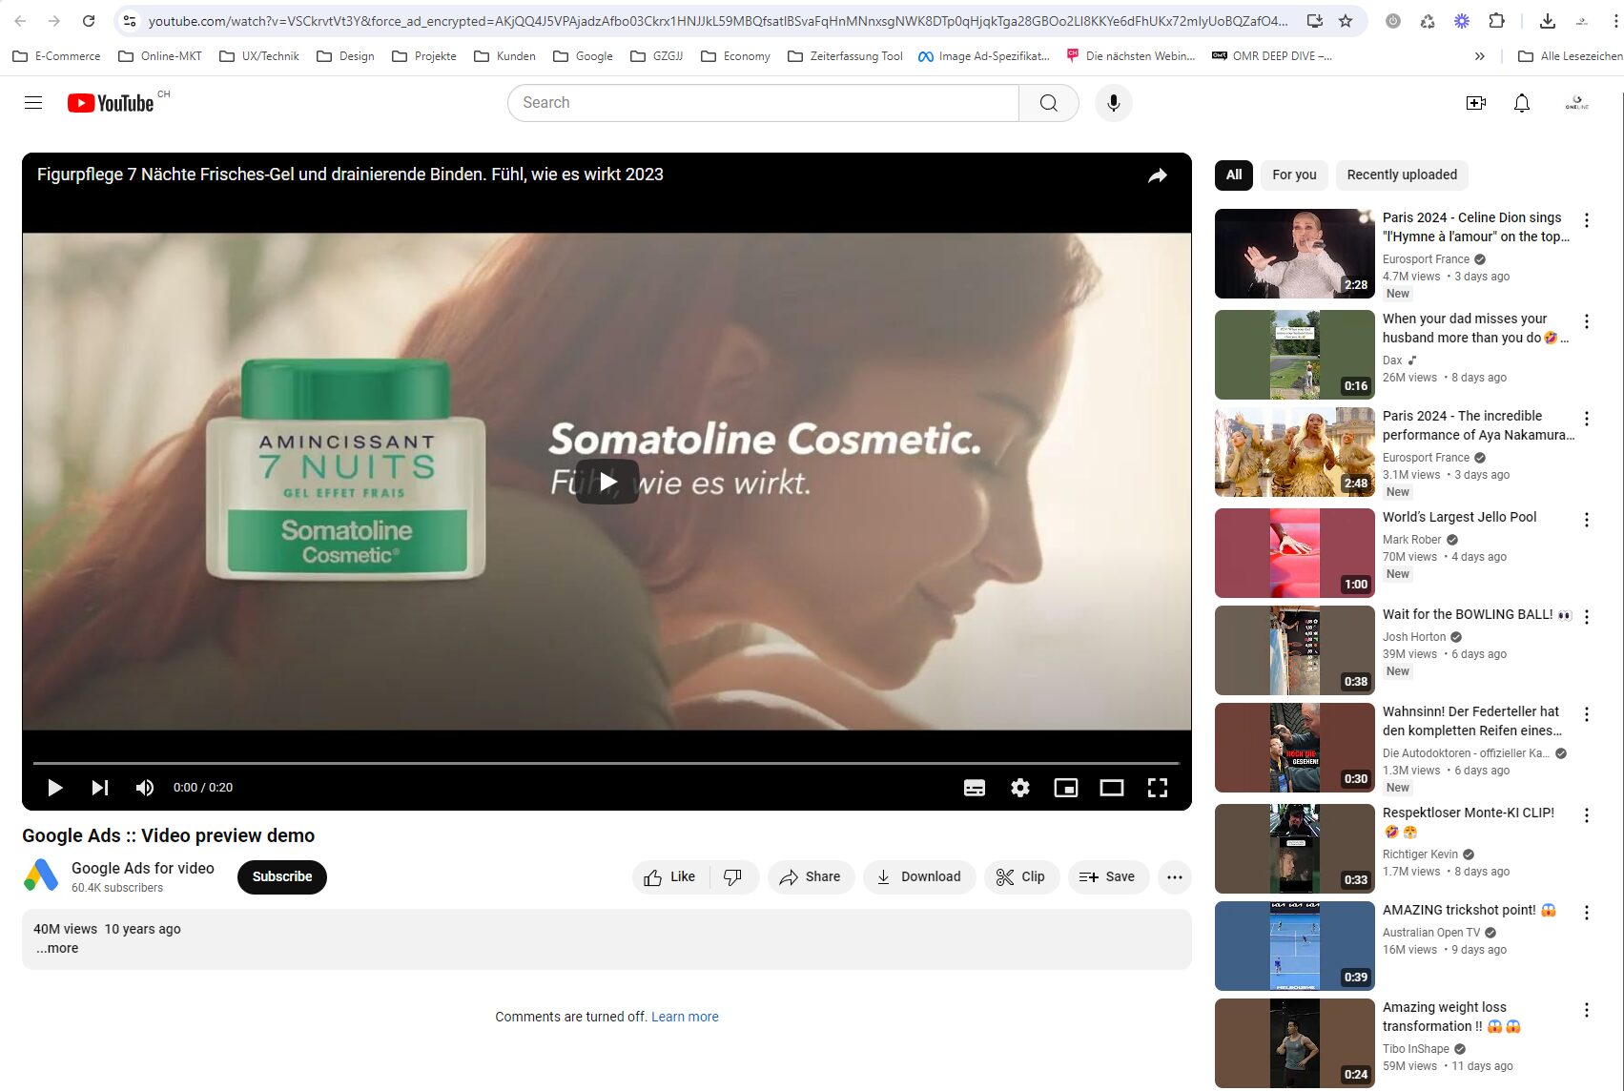The height and width of the screenshot is (1091, 1624).
Task: Open the player settings gear
Action: click(x=1019, y=787)
